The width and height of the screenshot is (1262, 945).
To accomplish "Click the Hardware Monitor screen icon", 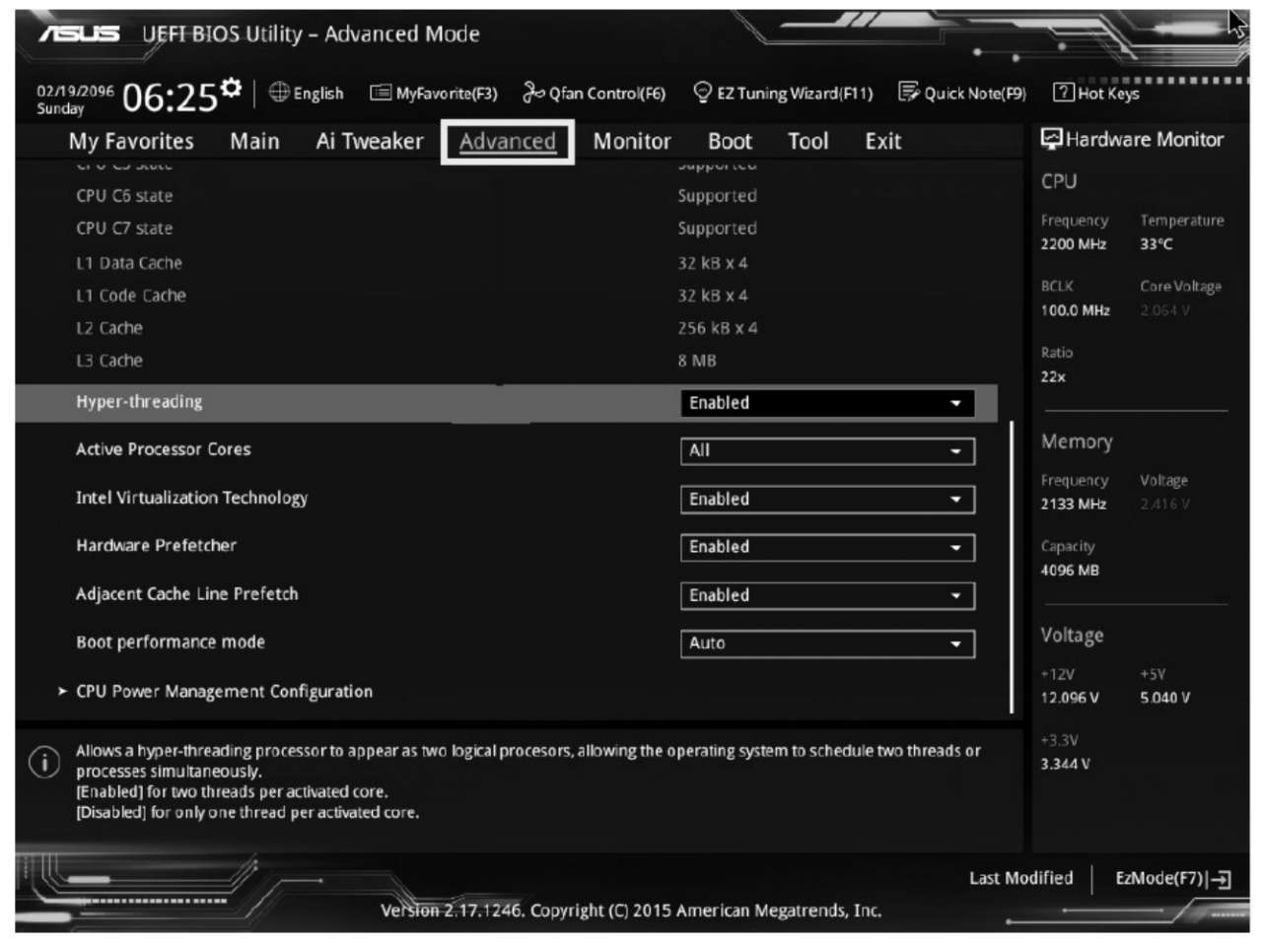I will [x=1052, y=139].
